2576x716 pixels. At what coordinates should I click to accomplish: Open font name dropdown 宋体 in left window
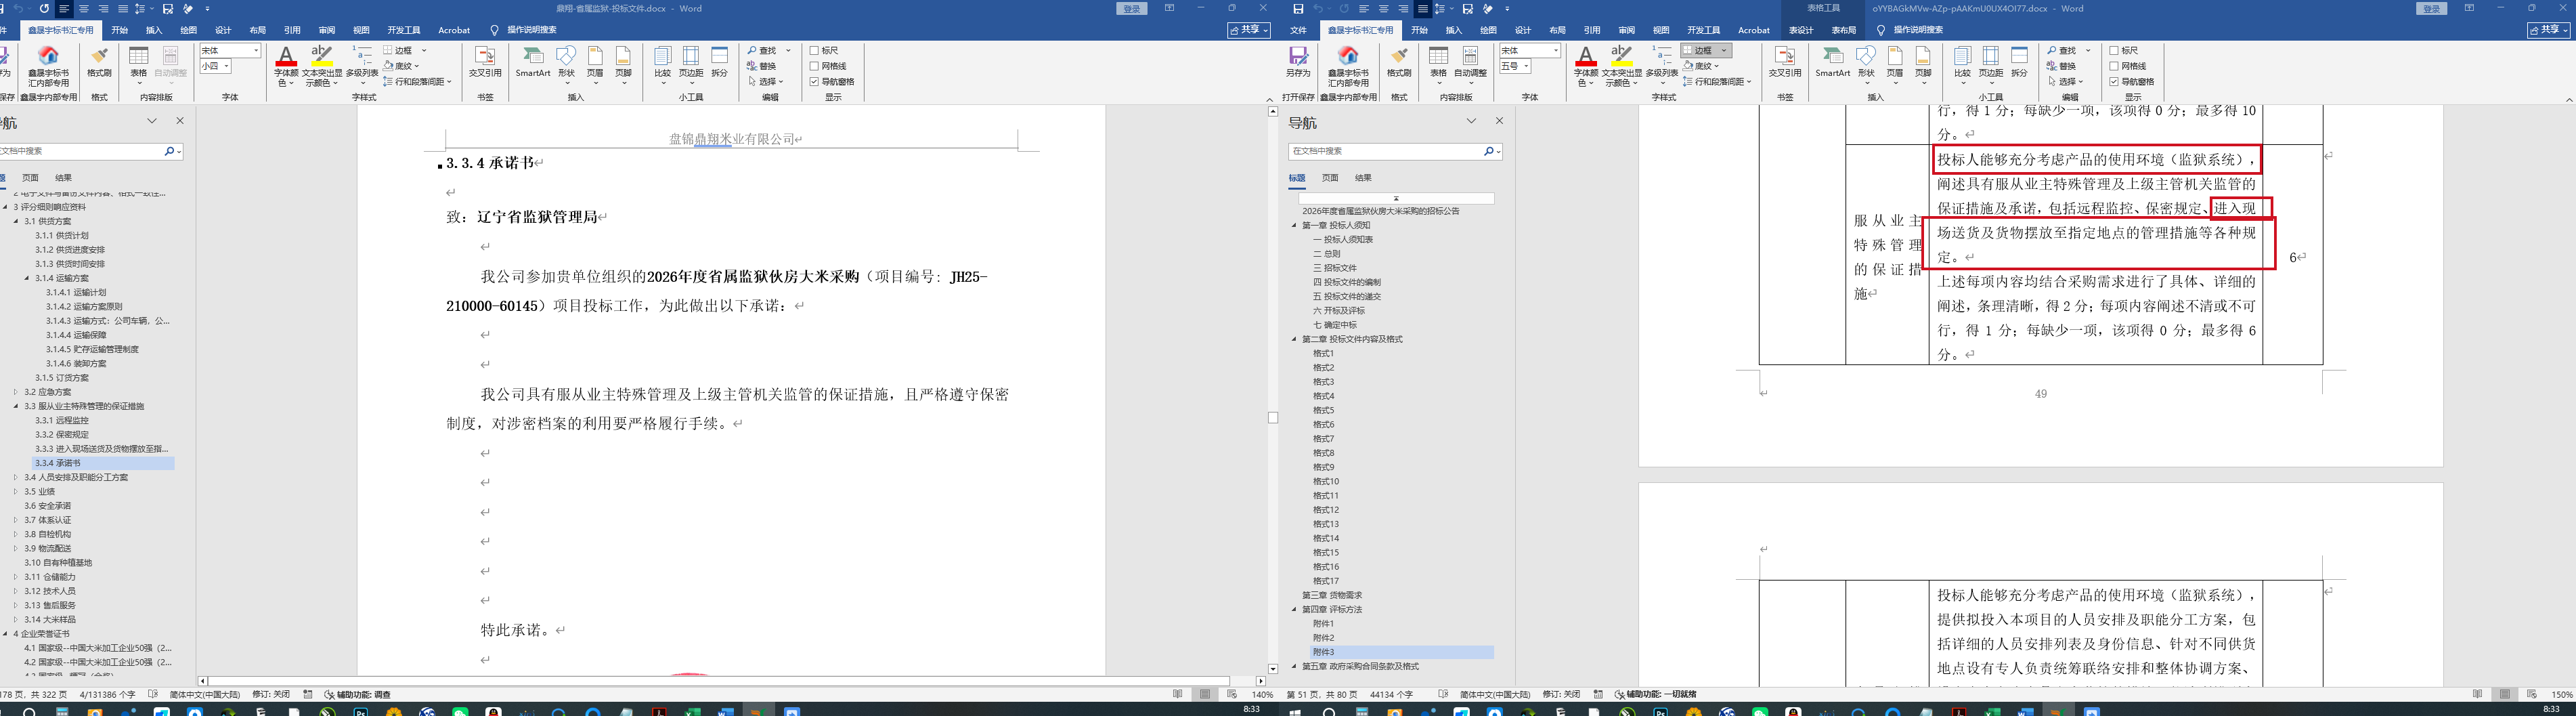(x=256, y=51)
